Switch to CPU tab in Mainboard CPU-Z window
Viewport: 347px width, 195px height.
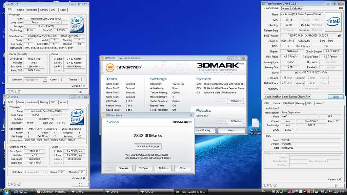(266, 104)
